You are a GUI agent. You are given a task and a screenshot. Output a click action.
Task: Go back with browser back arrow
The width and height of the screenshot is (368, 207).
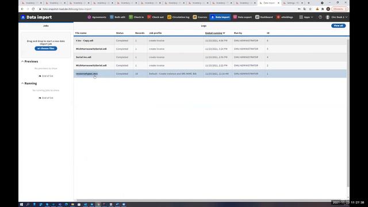[22, 9]
